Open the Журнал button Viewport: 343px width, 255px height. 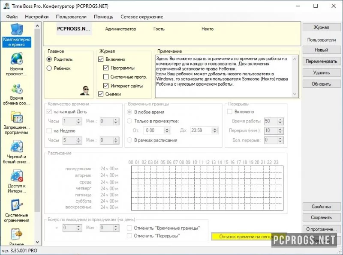[322, 27]
